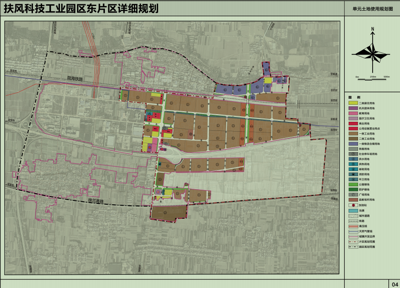Viewport: 400px width, 288px height.
Task: Select the purple 机关团体用地 legend swatch
Action: (352, 108)
